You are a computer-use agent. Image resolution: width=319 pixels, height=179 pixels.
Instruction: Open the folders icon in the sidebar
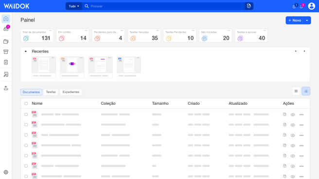[6, 41]
